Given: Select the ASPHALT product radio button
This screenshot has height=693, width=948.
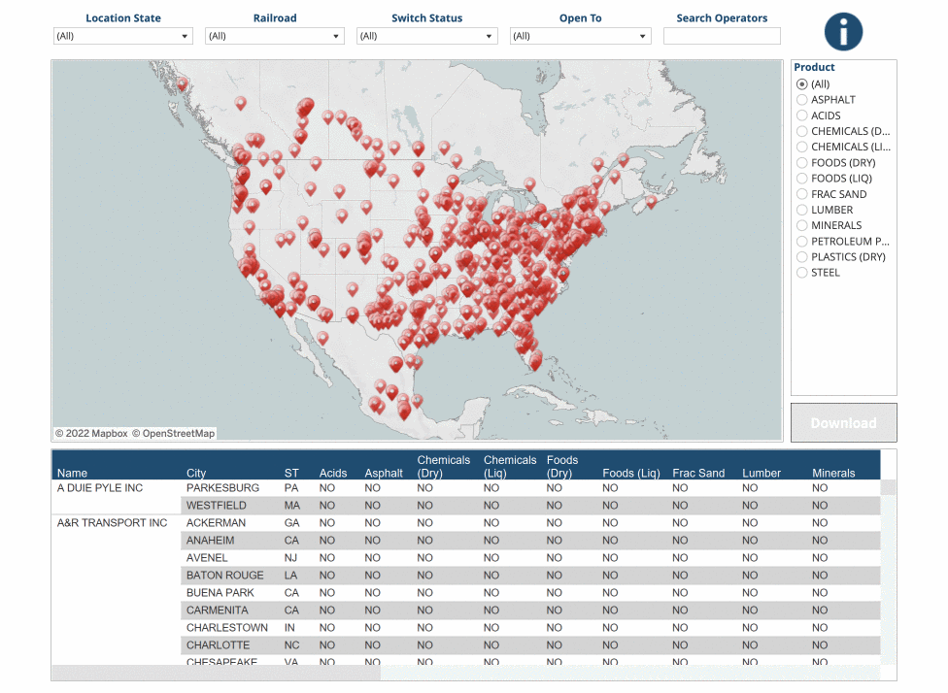Looking at the screenshot, I should coord(801,100).
